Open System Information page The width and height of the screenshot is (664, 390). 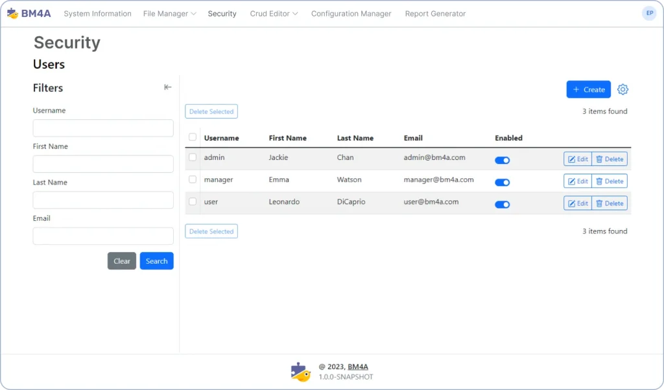click(97, 14)
